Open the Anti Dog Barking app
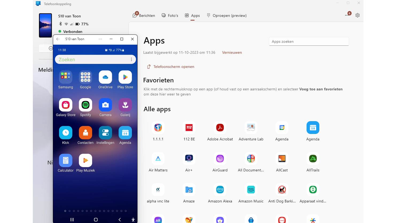The image size is (396, 223). click(282, 190)
